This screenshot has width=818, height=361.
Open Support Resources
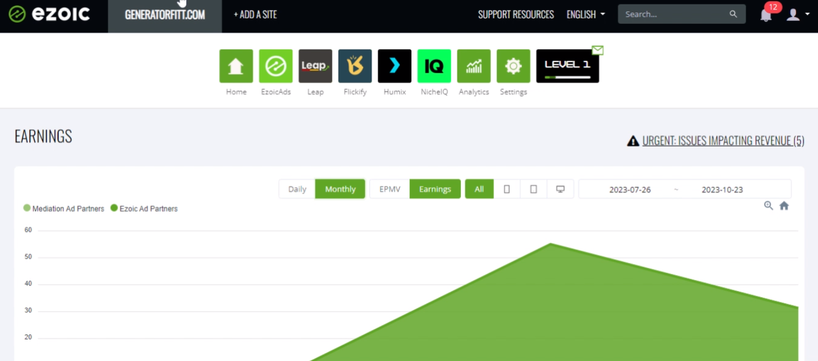click(516, 14)
